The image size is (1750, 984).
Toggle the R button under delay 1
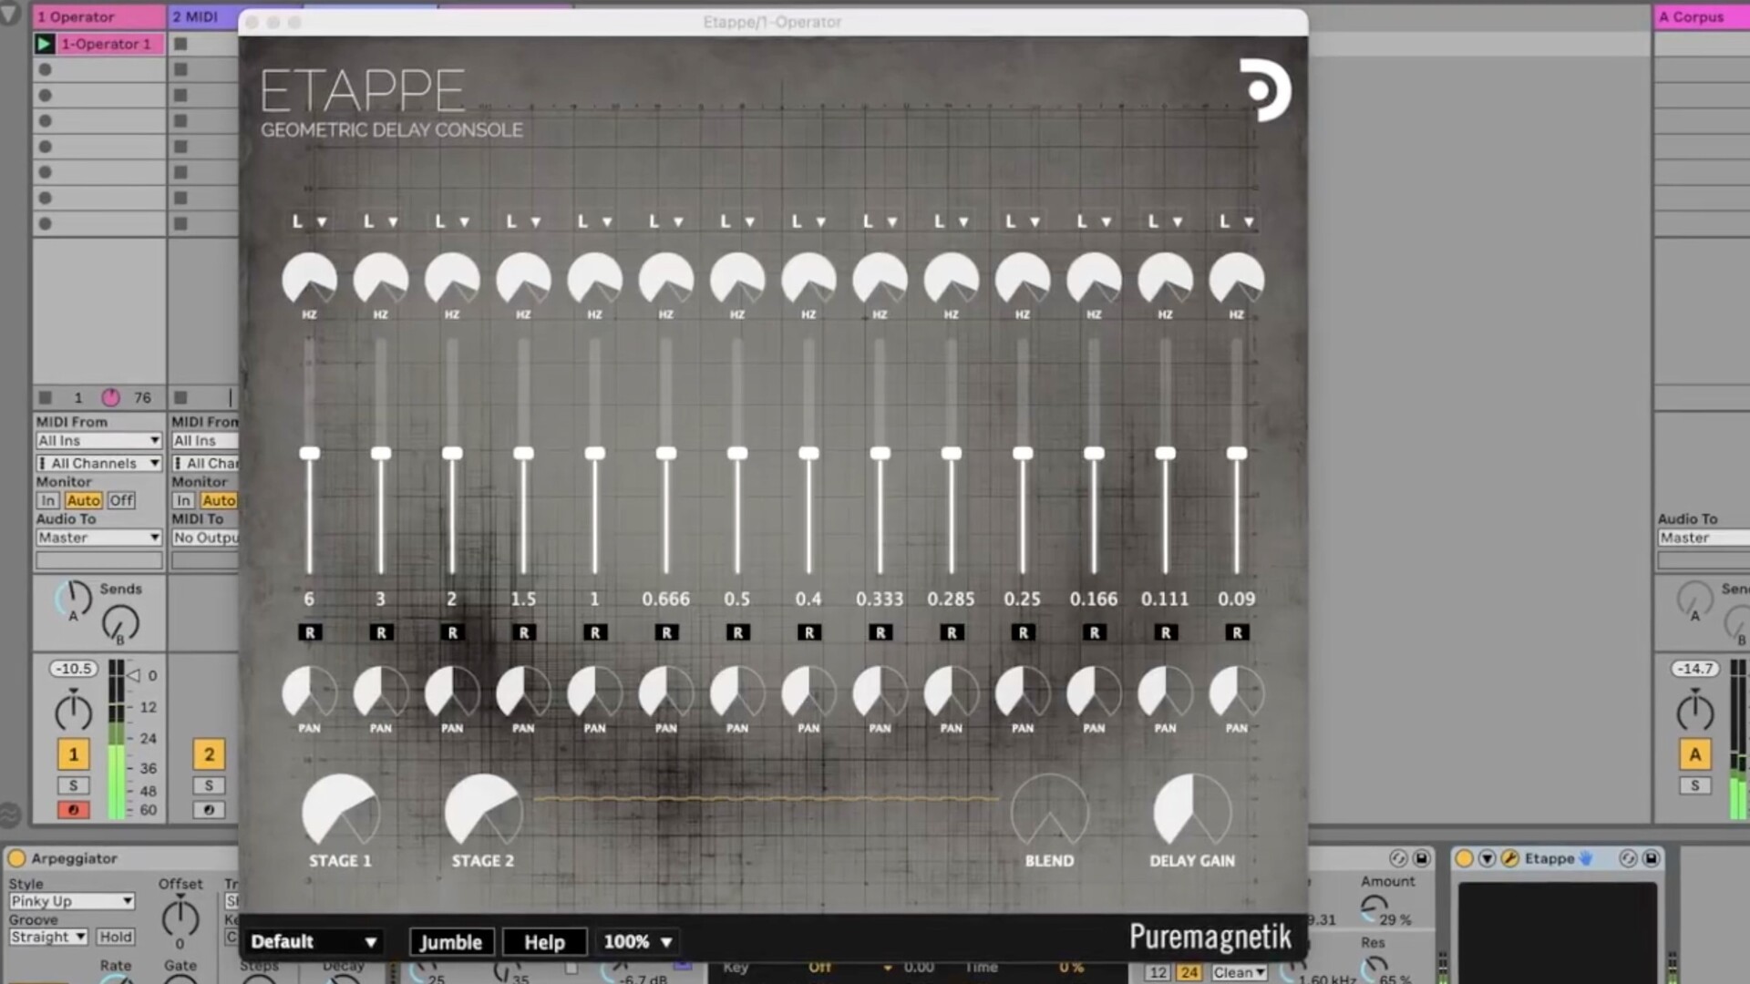click(595, 632)
